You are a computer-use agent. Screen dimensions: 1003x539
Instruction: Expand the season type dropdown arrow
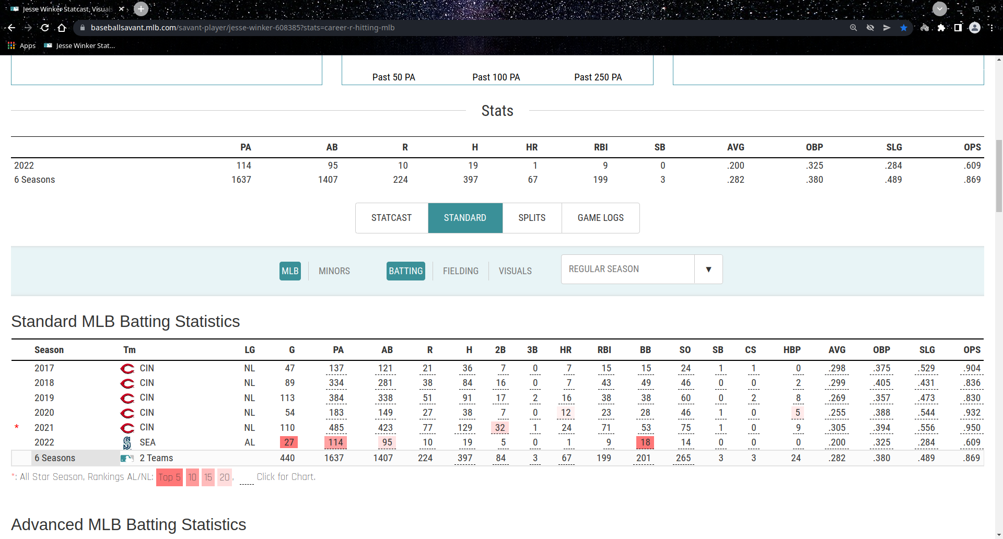708,269
